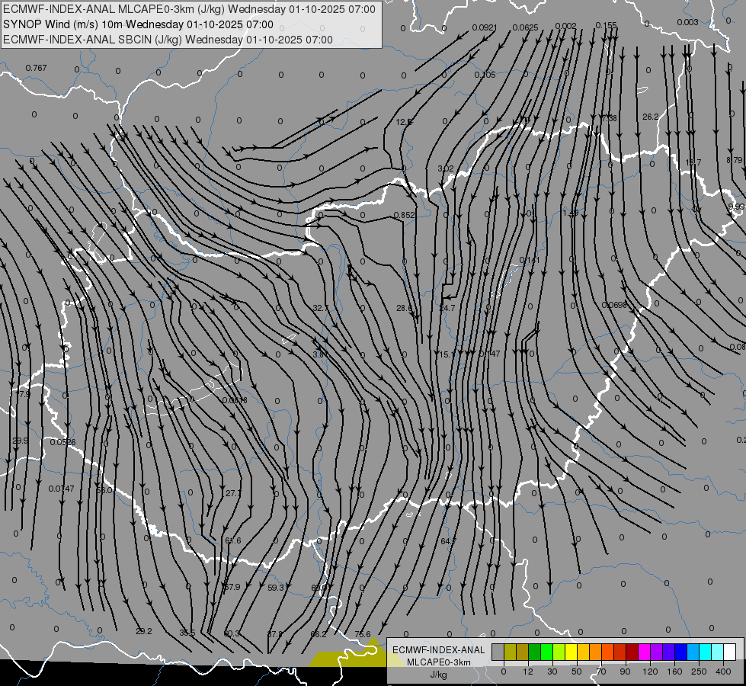Image resolution: width=746 pixels, height=686 pixels.
Task: Click the map value 0.0747
Action: (62, 489)
